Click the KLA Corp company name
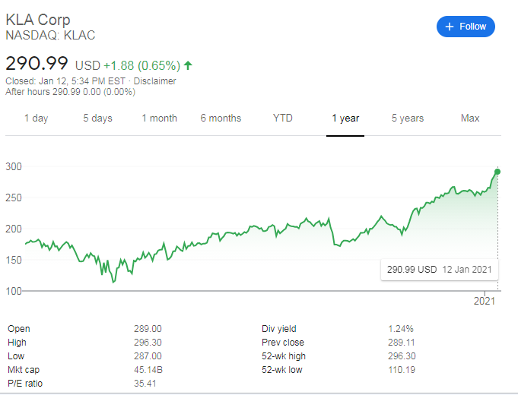This screenshot has width=518, height=395. coord(38,20)
